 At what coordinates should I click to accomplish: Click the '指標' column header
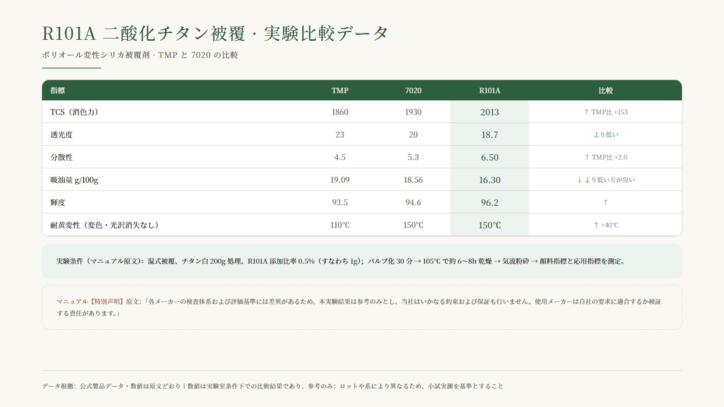tap(57, 90)
